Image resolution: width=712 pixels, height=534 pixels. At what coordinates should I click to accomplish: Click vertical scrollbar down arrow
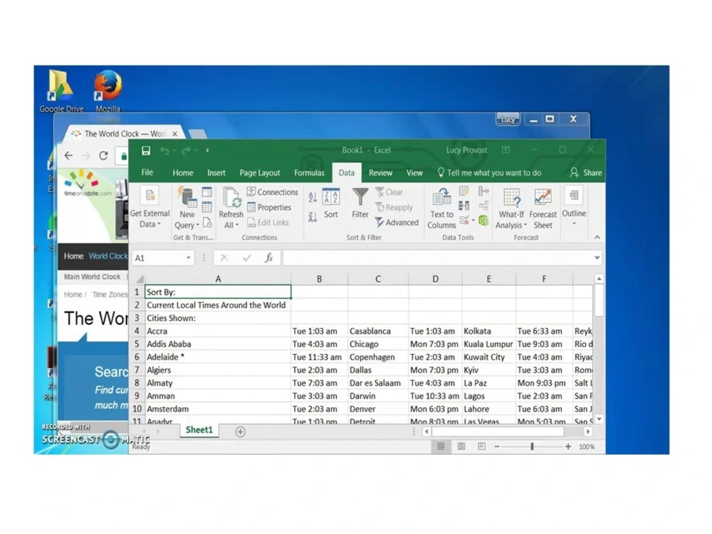[599, 419]
